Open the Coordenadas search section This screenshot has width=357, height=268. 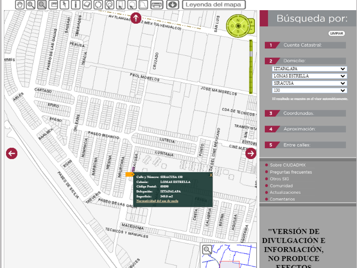[x=298, y=114]
